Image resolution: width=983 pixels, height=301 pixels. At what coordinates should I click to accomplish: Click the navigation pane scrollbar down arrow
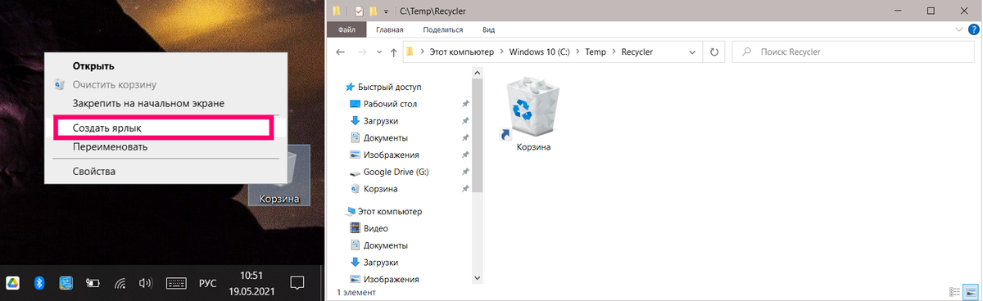[x=478, y=278]
